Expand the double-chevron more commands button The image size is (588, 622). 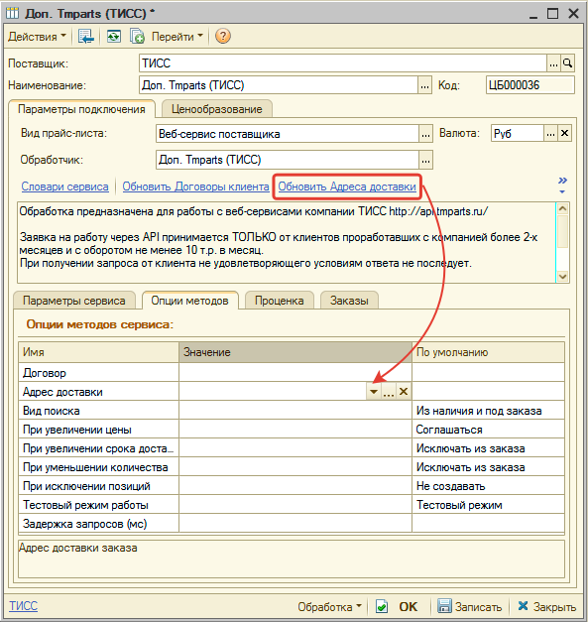(562, 185)
